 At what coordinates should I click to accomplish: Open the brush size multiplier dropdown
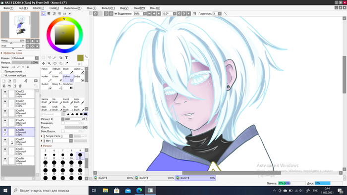point(63,119)
